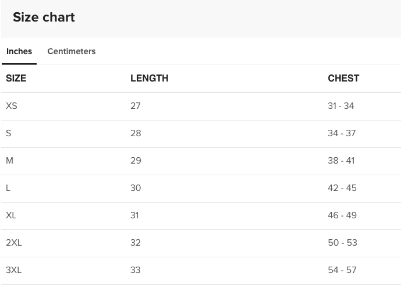The width and height of the screenshot is (401, 287).
Task: Switch to the Centimeters tab
Action: pos(71,51)
